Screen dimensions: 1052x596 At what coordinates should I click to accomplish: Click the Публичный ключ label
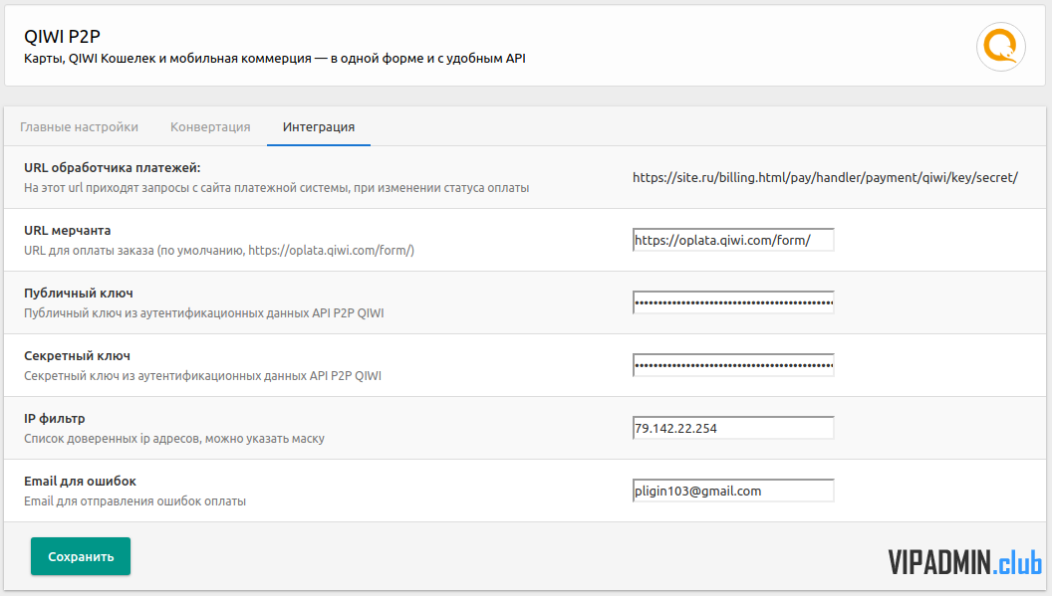(x=79, y=293)
